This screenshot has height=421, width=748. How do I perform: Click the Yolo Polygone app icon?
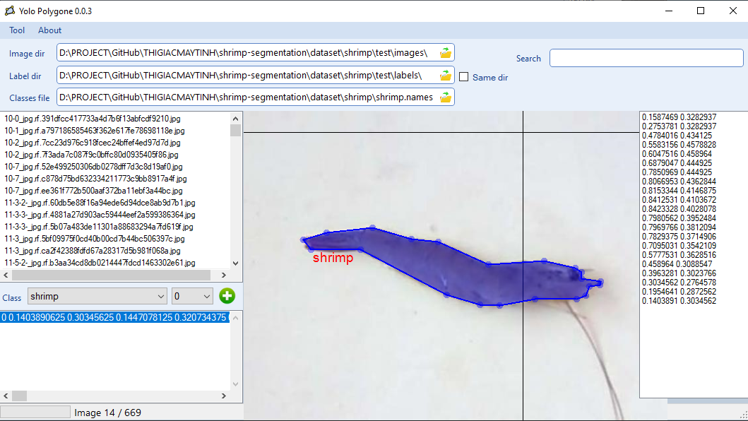tap(10, 11)
